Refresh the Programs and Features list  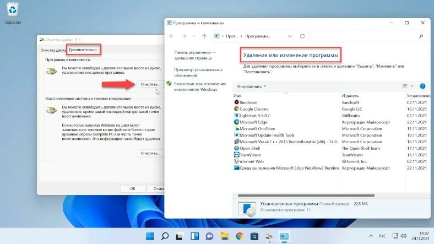pos(302,36)
